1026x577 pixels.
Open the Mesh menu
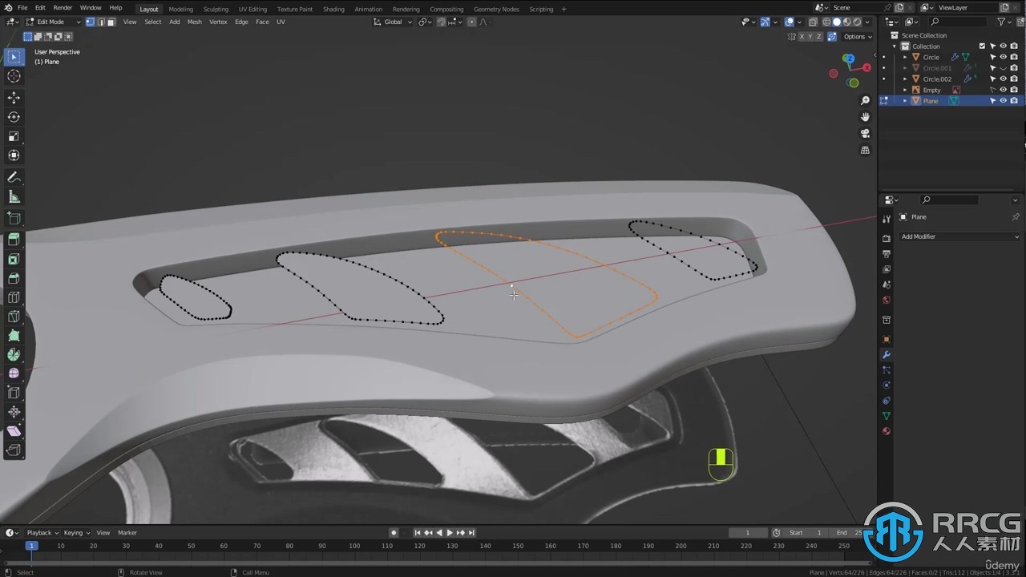coord(195,22)
